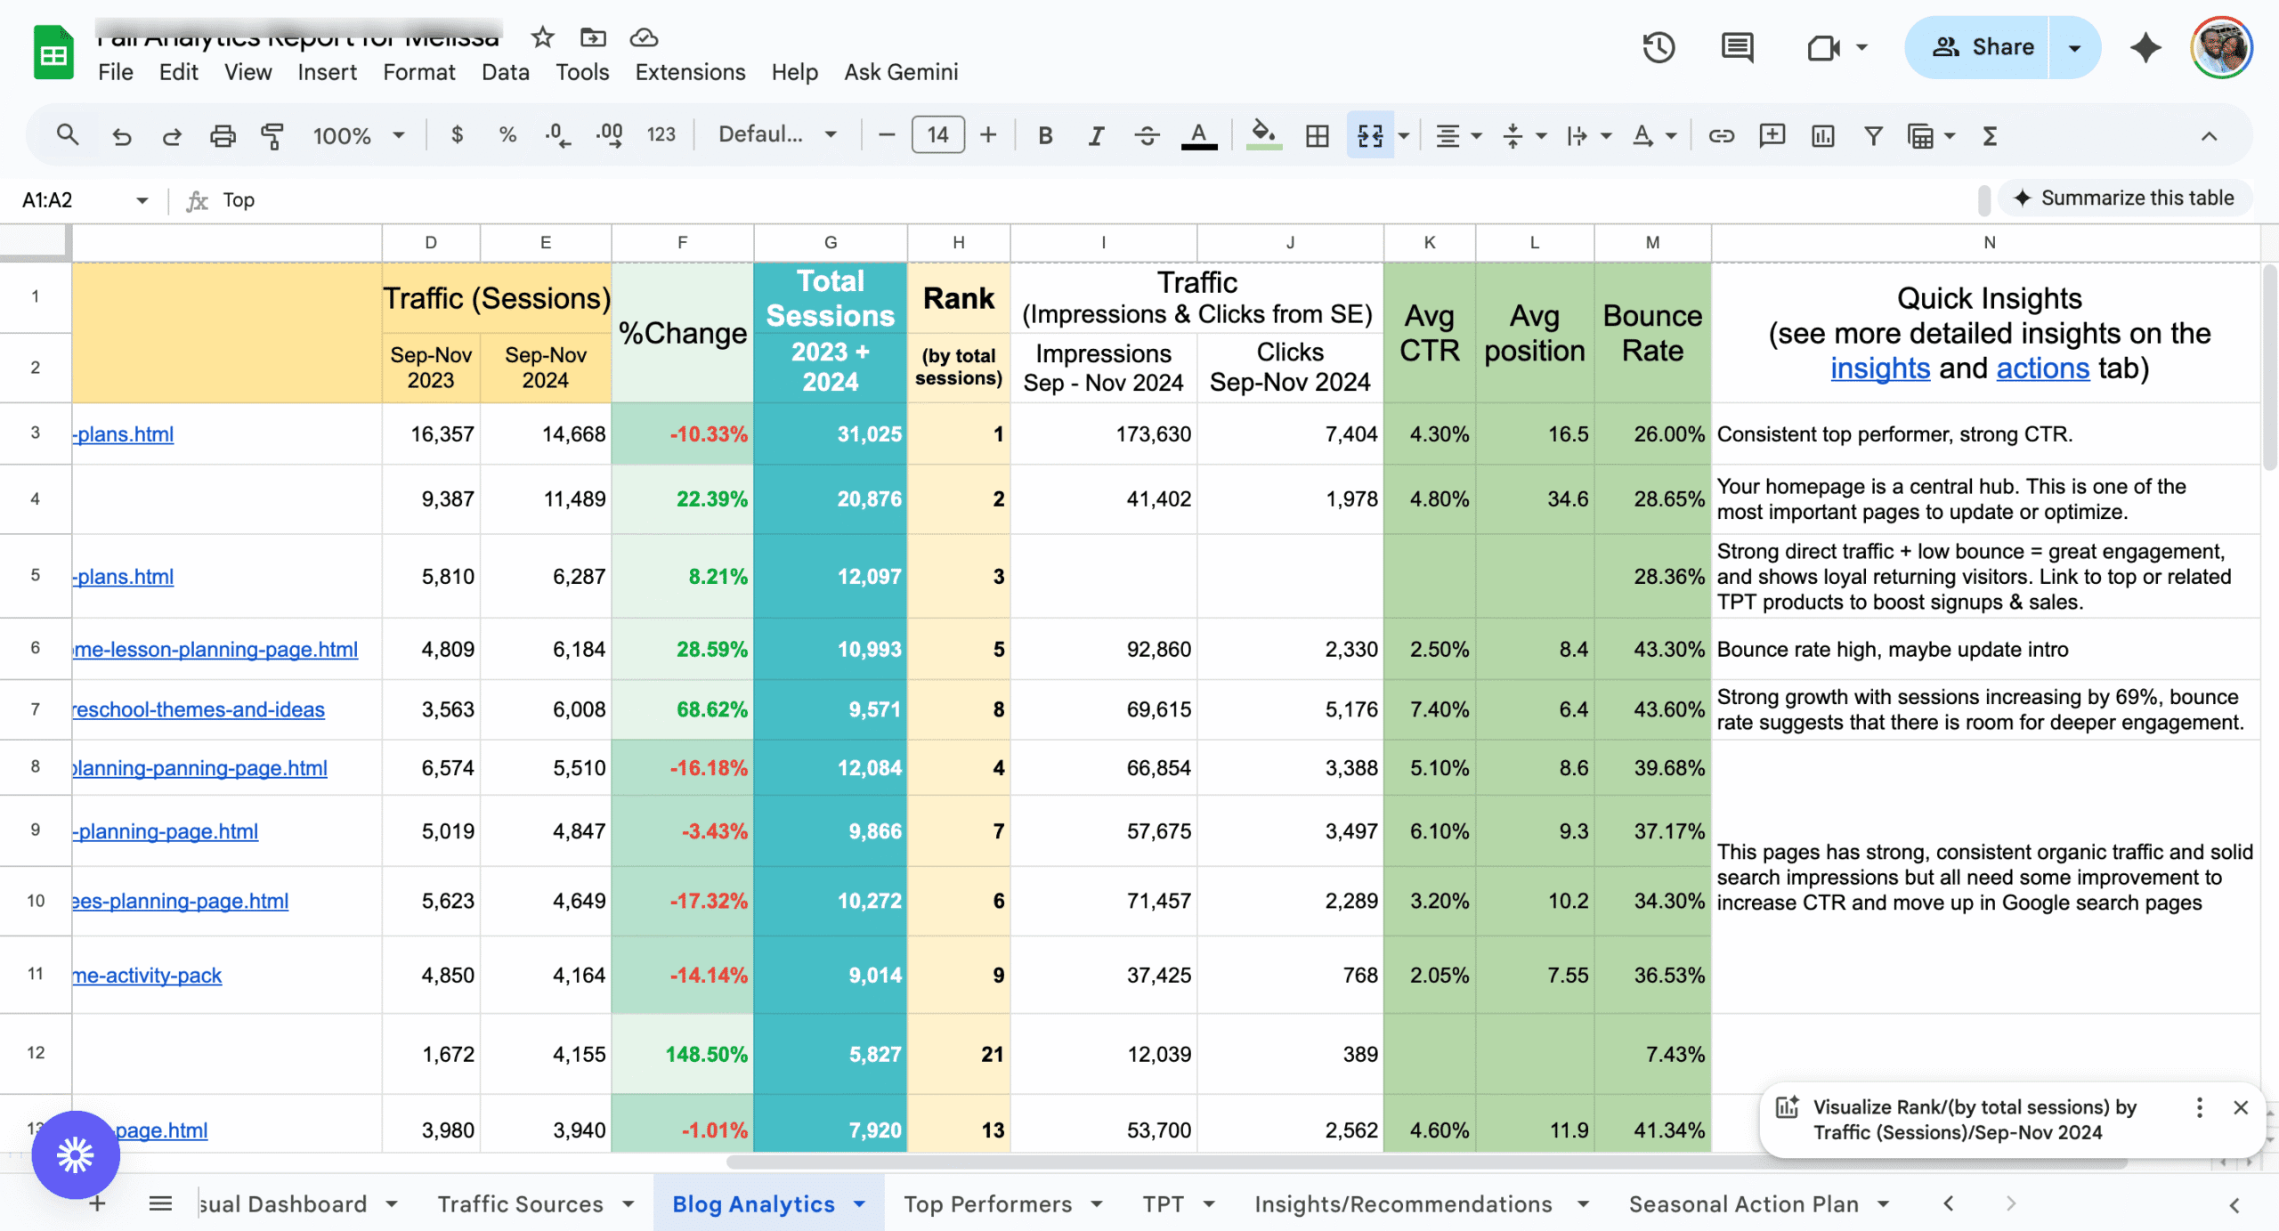Apply bold formatting
The height and width of the screenshot is (1231, 2279).
tap(1044, 135)
